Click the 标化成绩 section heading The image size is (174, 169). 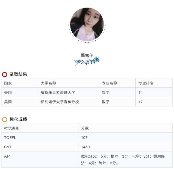[18, 119]
